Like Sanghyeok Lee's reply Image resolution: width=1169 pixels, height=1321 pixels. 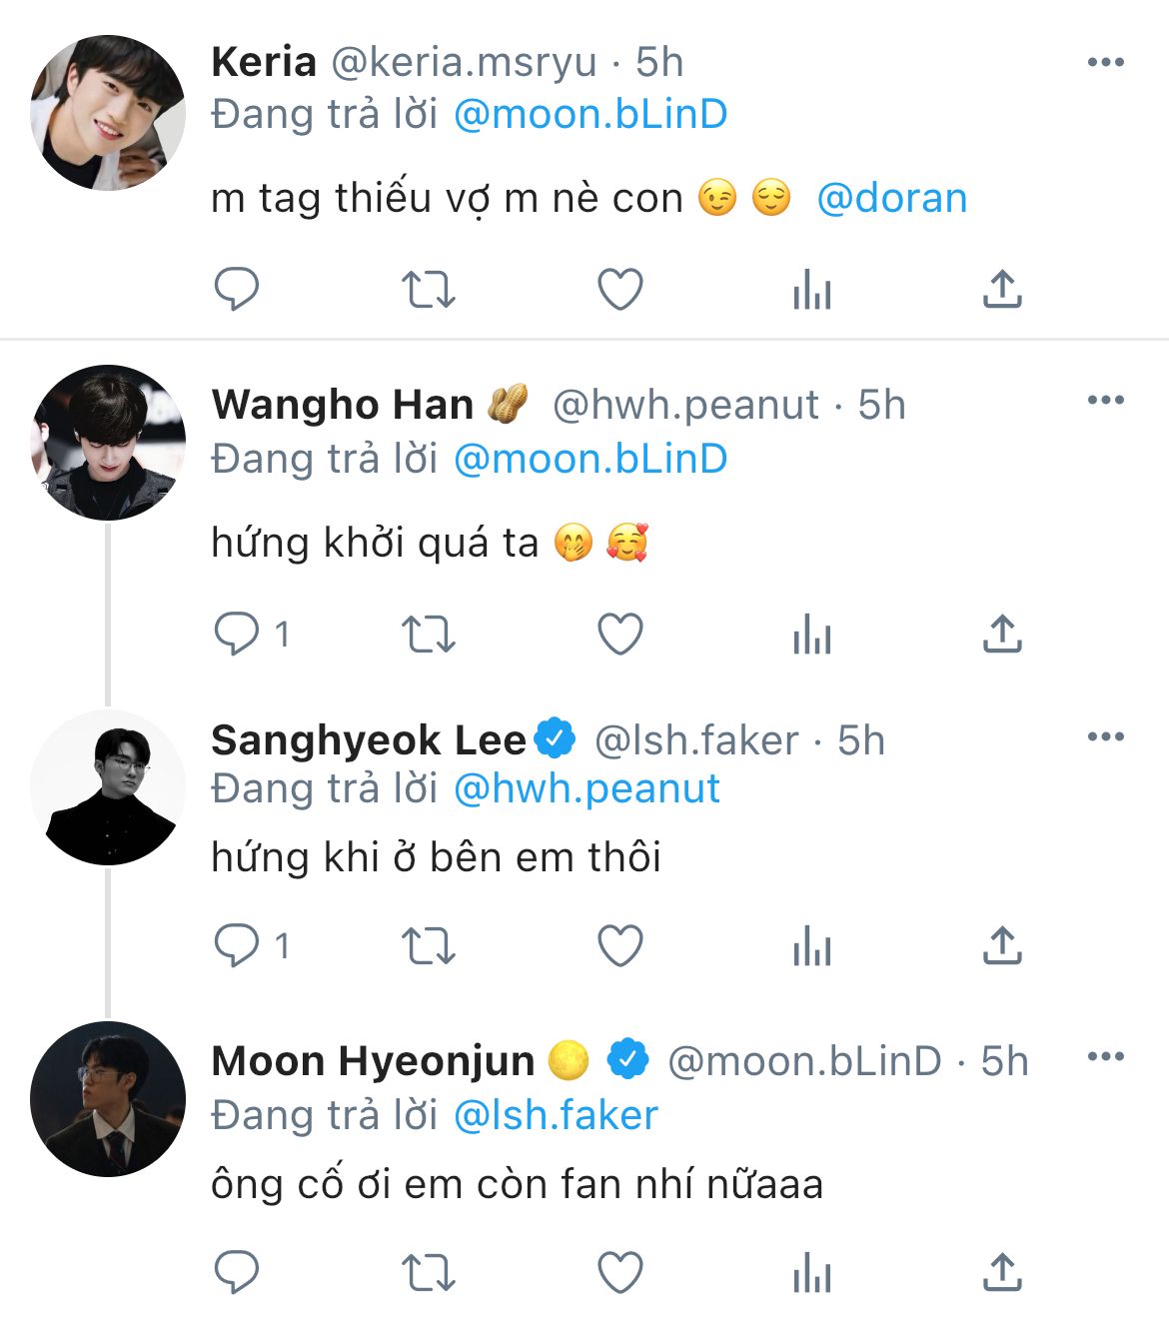click(619, 945)
